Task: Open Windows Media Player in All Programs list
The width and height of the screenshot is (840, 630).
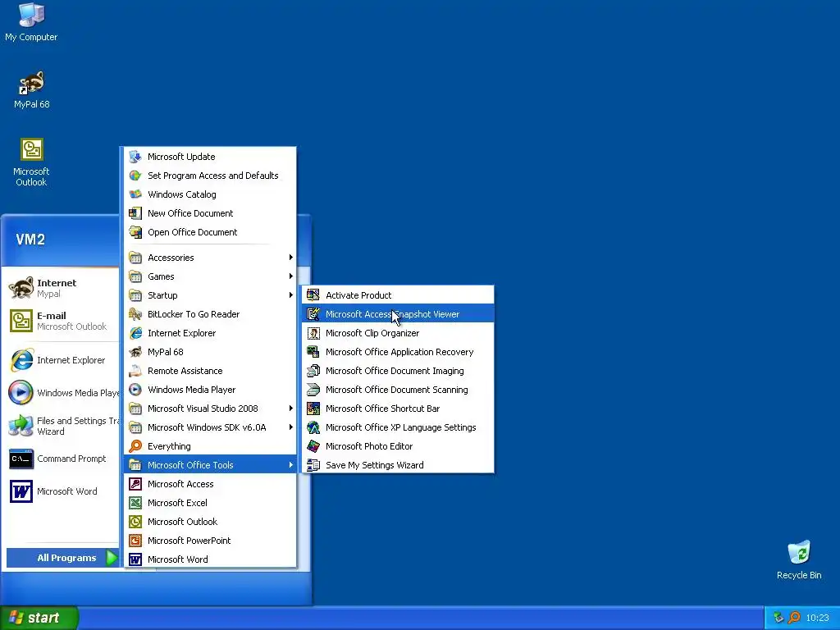Action: click(210, 390)
